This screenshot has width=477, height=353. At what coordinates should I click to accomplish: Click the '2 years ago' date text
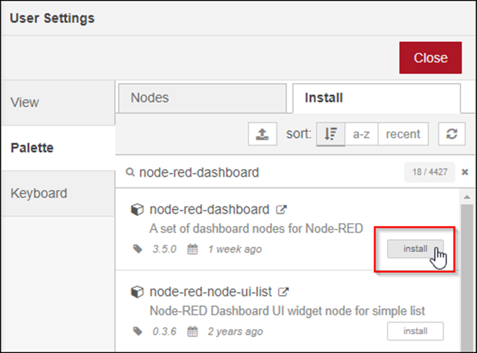point(235,331)
